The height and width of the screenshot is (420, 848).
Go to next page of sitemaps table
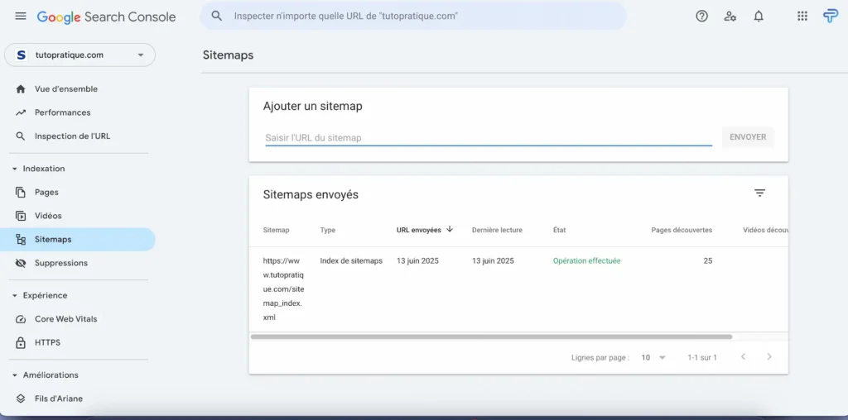[x=769, y=357]
